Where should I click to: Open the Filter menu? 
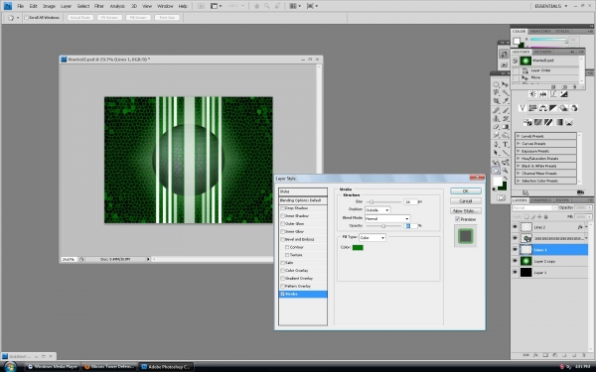point(99,6)
